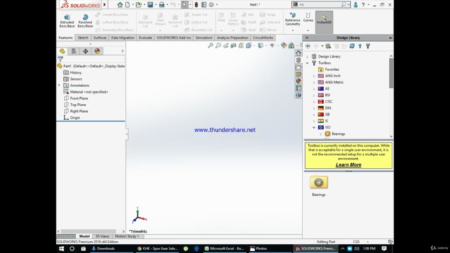
Task: Click the Design Library back arrow
Action: coord(308,46)
